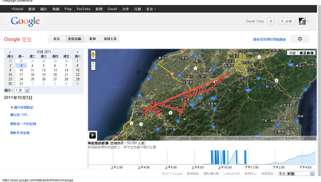321x182 pixels.
Task: Select the Location History tab
Action: (75, 39)
